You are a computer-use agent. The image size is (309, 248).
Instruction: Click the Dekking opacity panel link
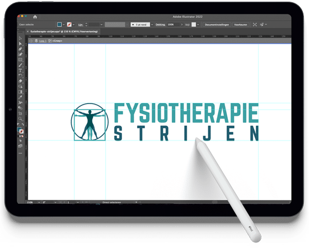click(160, 25)
